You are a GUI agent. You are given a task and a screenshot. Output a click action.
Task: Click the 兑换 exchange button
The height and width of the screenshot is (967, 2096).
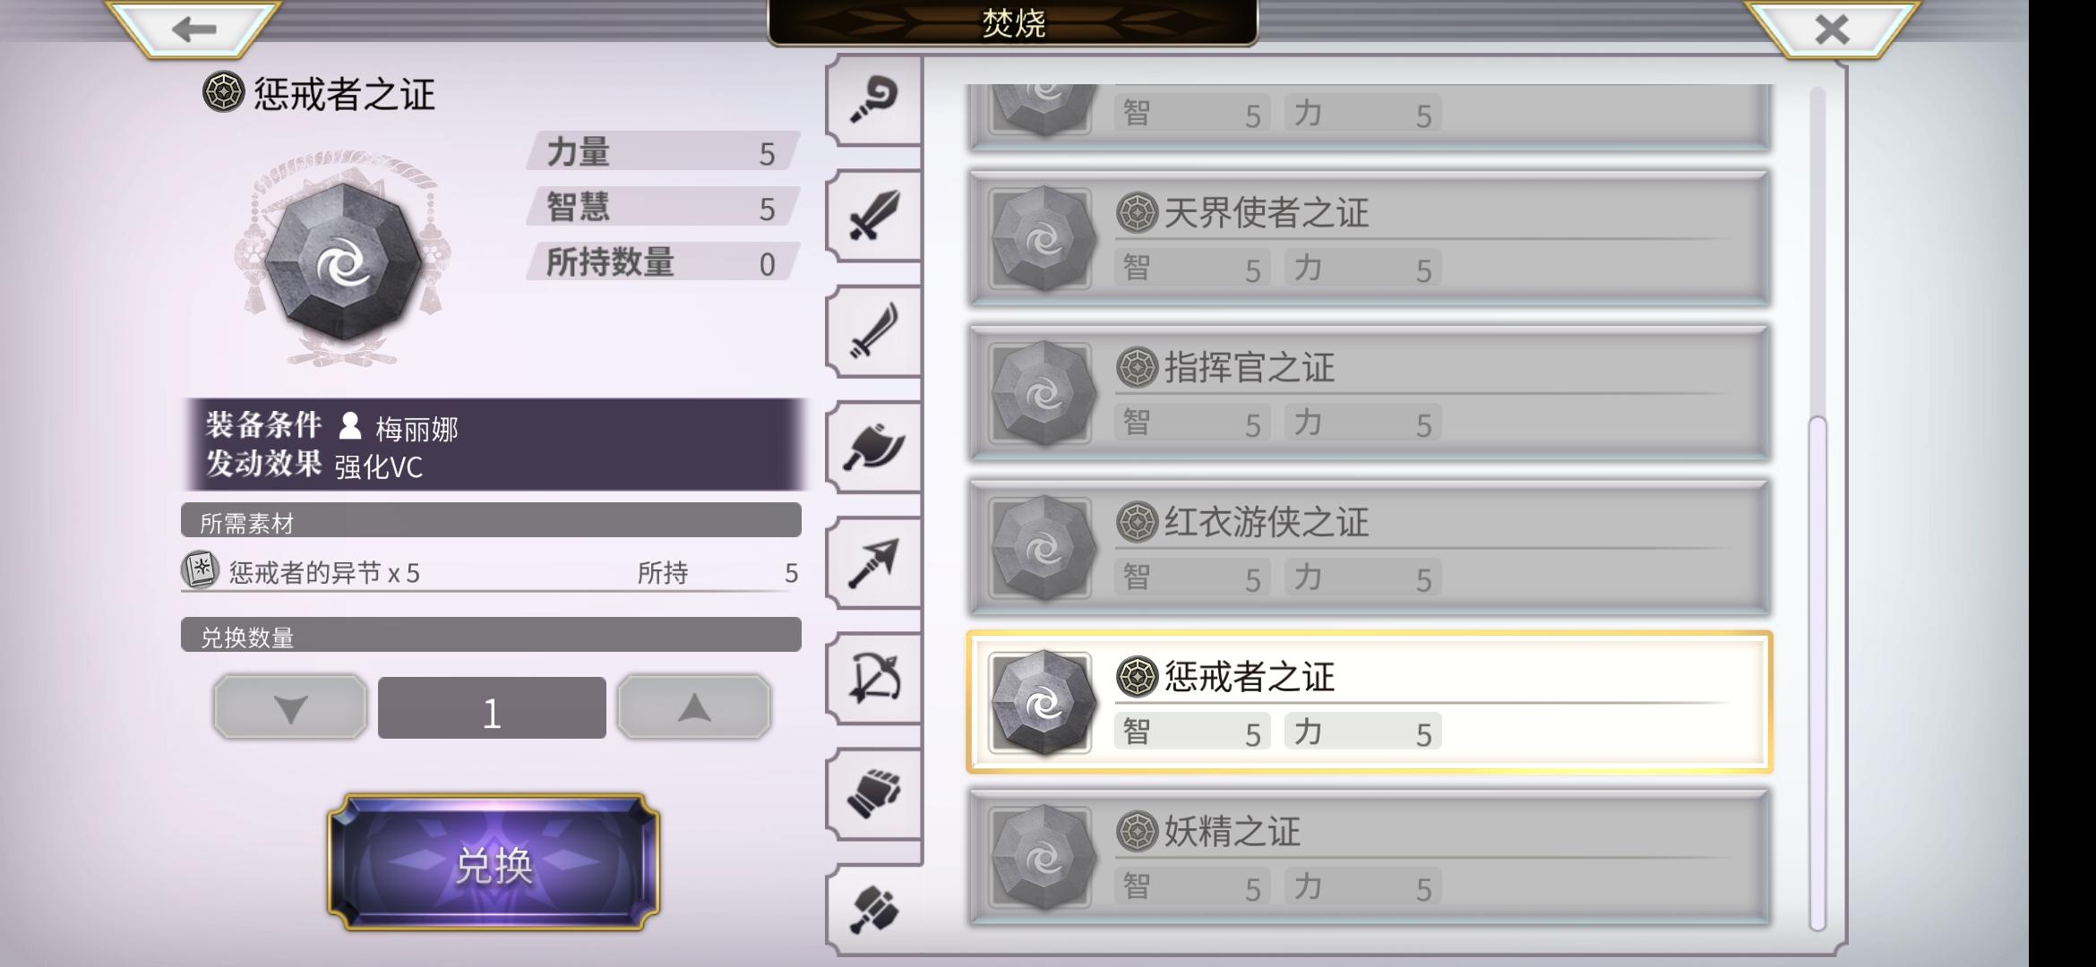coord(494,862)
